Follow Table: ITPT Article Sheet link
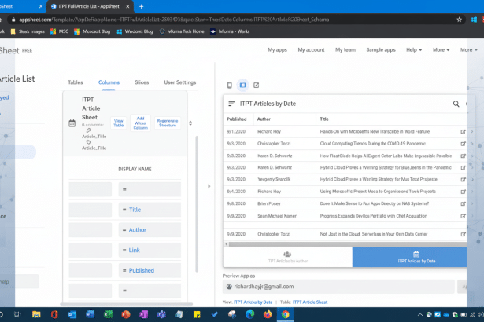This screenshot has width=484, height=322. click(x=310, y=302)
